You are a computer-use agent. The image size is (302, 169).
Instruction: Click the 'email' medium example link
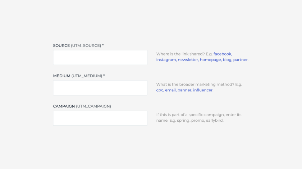point(170,90)
